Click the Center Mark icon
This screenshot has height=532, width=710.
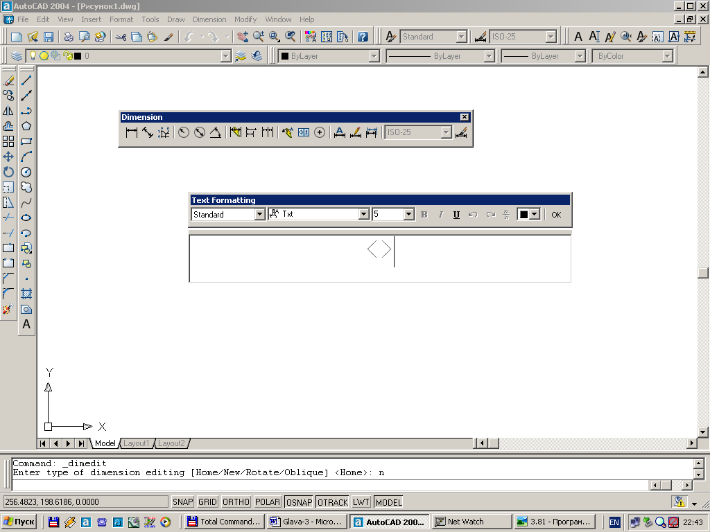320,132
